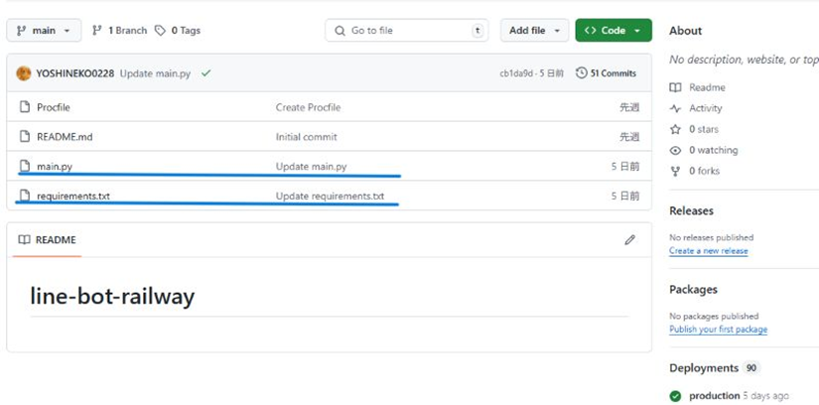Open the 0 stars link
819x405 pixels.
[x=704, y=129]
